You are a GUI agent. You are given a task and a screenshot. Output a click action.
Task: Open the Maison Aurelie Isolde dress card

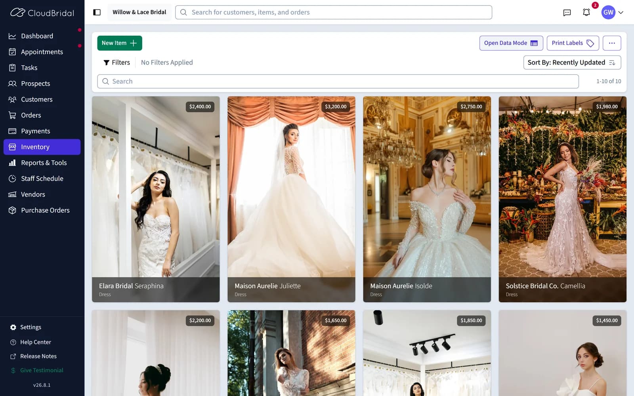427,199
